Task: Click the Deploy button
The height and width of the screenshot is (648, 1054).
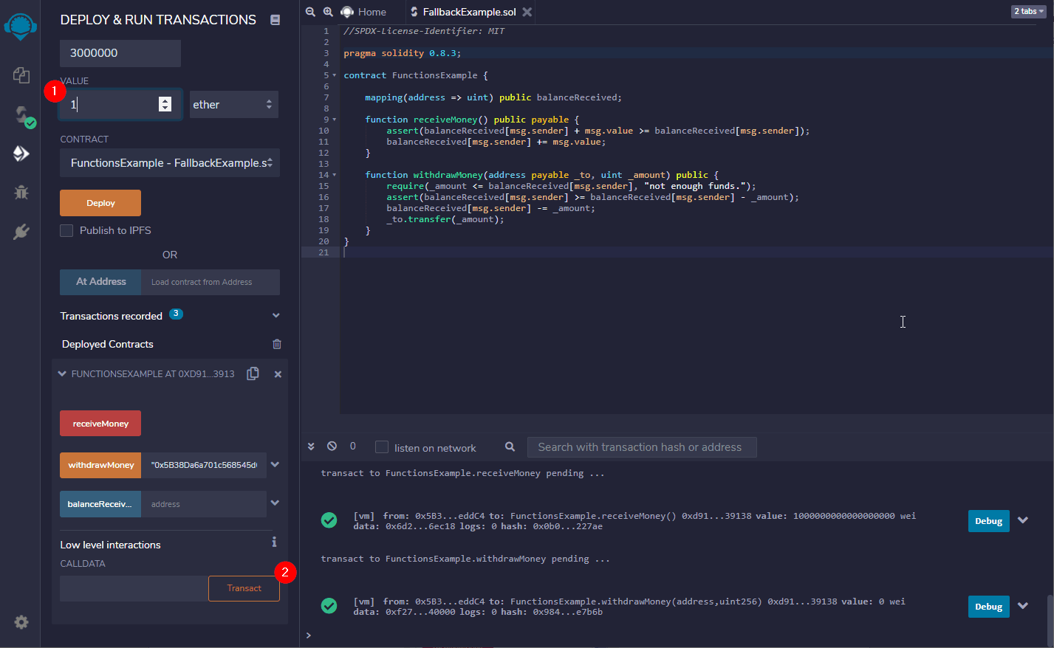Action: point(100,203)
